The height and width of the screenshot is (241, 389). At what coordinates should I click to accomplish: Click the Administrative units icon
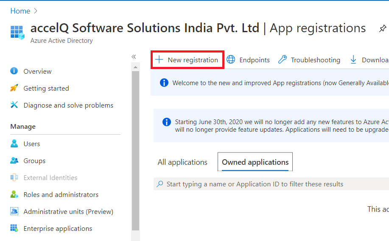point(14,211)
